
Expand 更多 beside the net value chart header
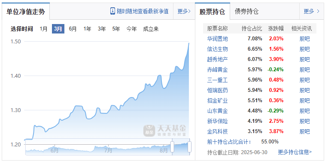[184, 11]
